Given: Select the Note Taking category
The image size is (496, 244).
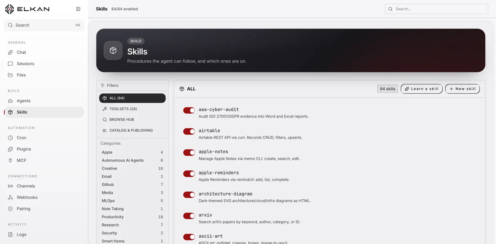Looking at the screenshot, I should (x=132, y=209).
